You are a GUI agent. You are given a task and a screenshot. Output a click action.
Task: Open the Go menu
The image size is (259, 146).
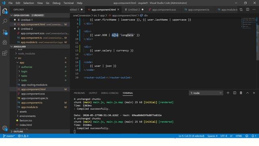tap(48, 3)
